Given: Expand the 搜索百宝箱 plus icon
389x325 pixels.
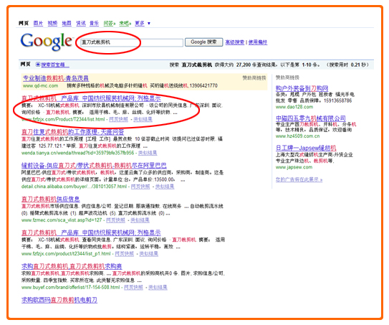Looking at the screenshot, I should 38,65.
